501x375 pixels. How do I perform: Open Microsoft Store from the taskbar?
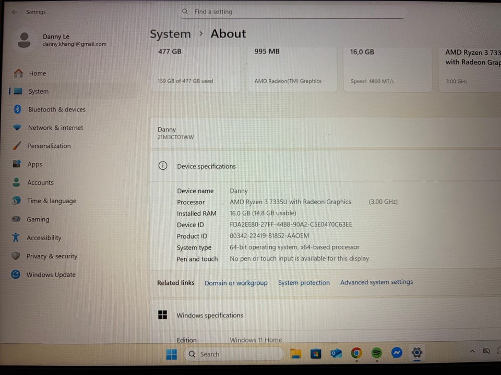pos(316,353)
